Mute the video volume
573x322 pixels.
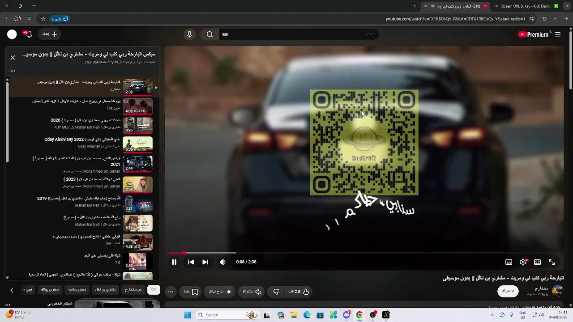pos(222,262)
